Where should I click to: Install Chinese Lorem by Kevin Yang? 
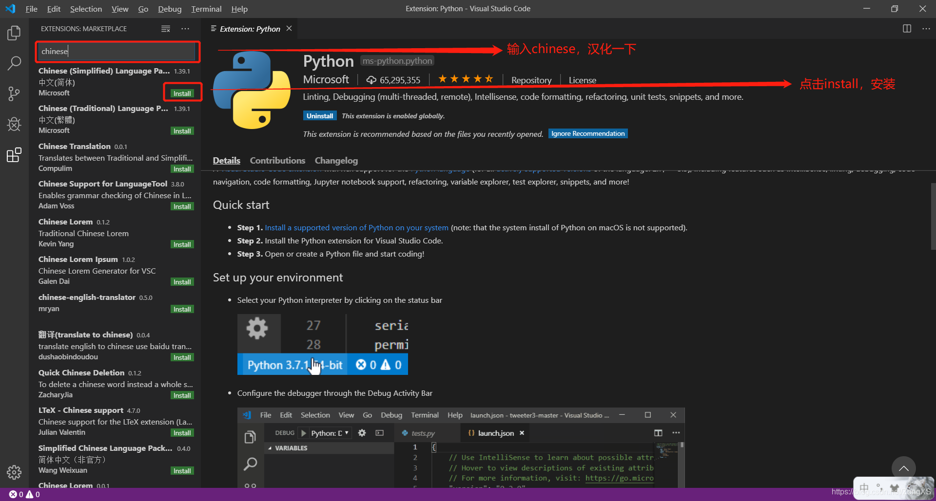pyautogui.click(x=182, y=244)
